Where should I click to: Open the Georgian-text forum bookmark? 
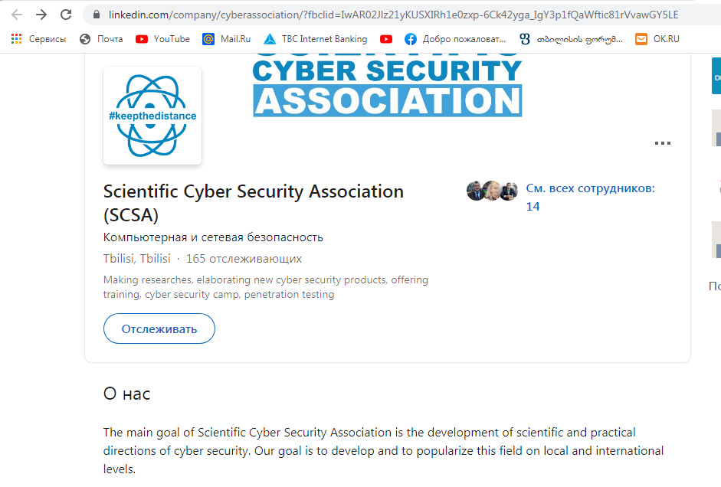point(571,39)
